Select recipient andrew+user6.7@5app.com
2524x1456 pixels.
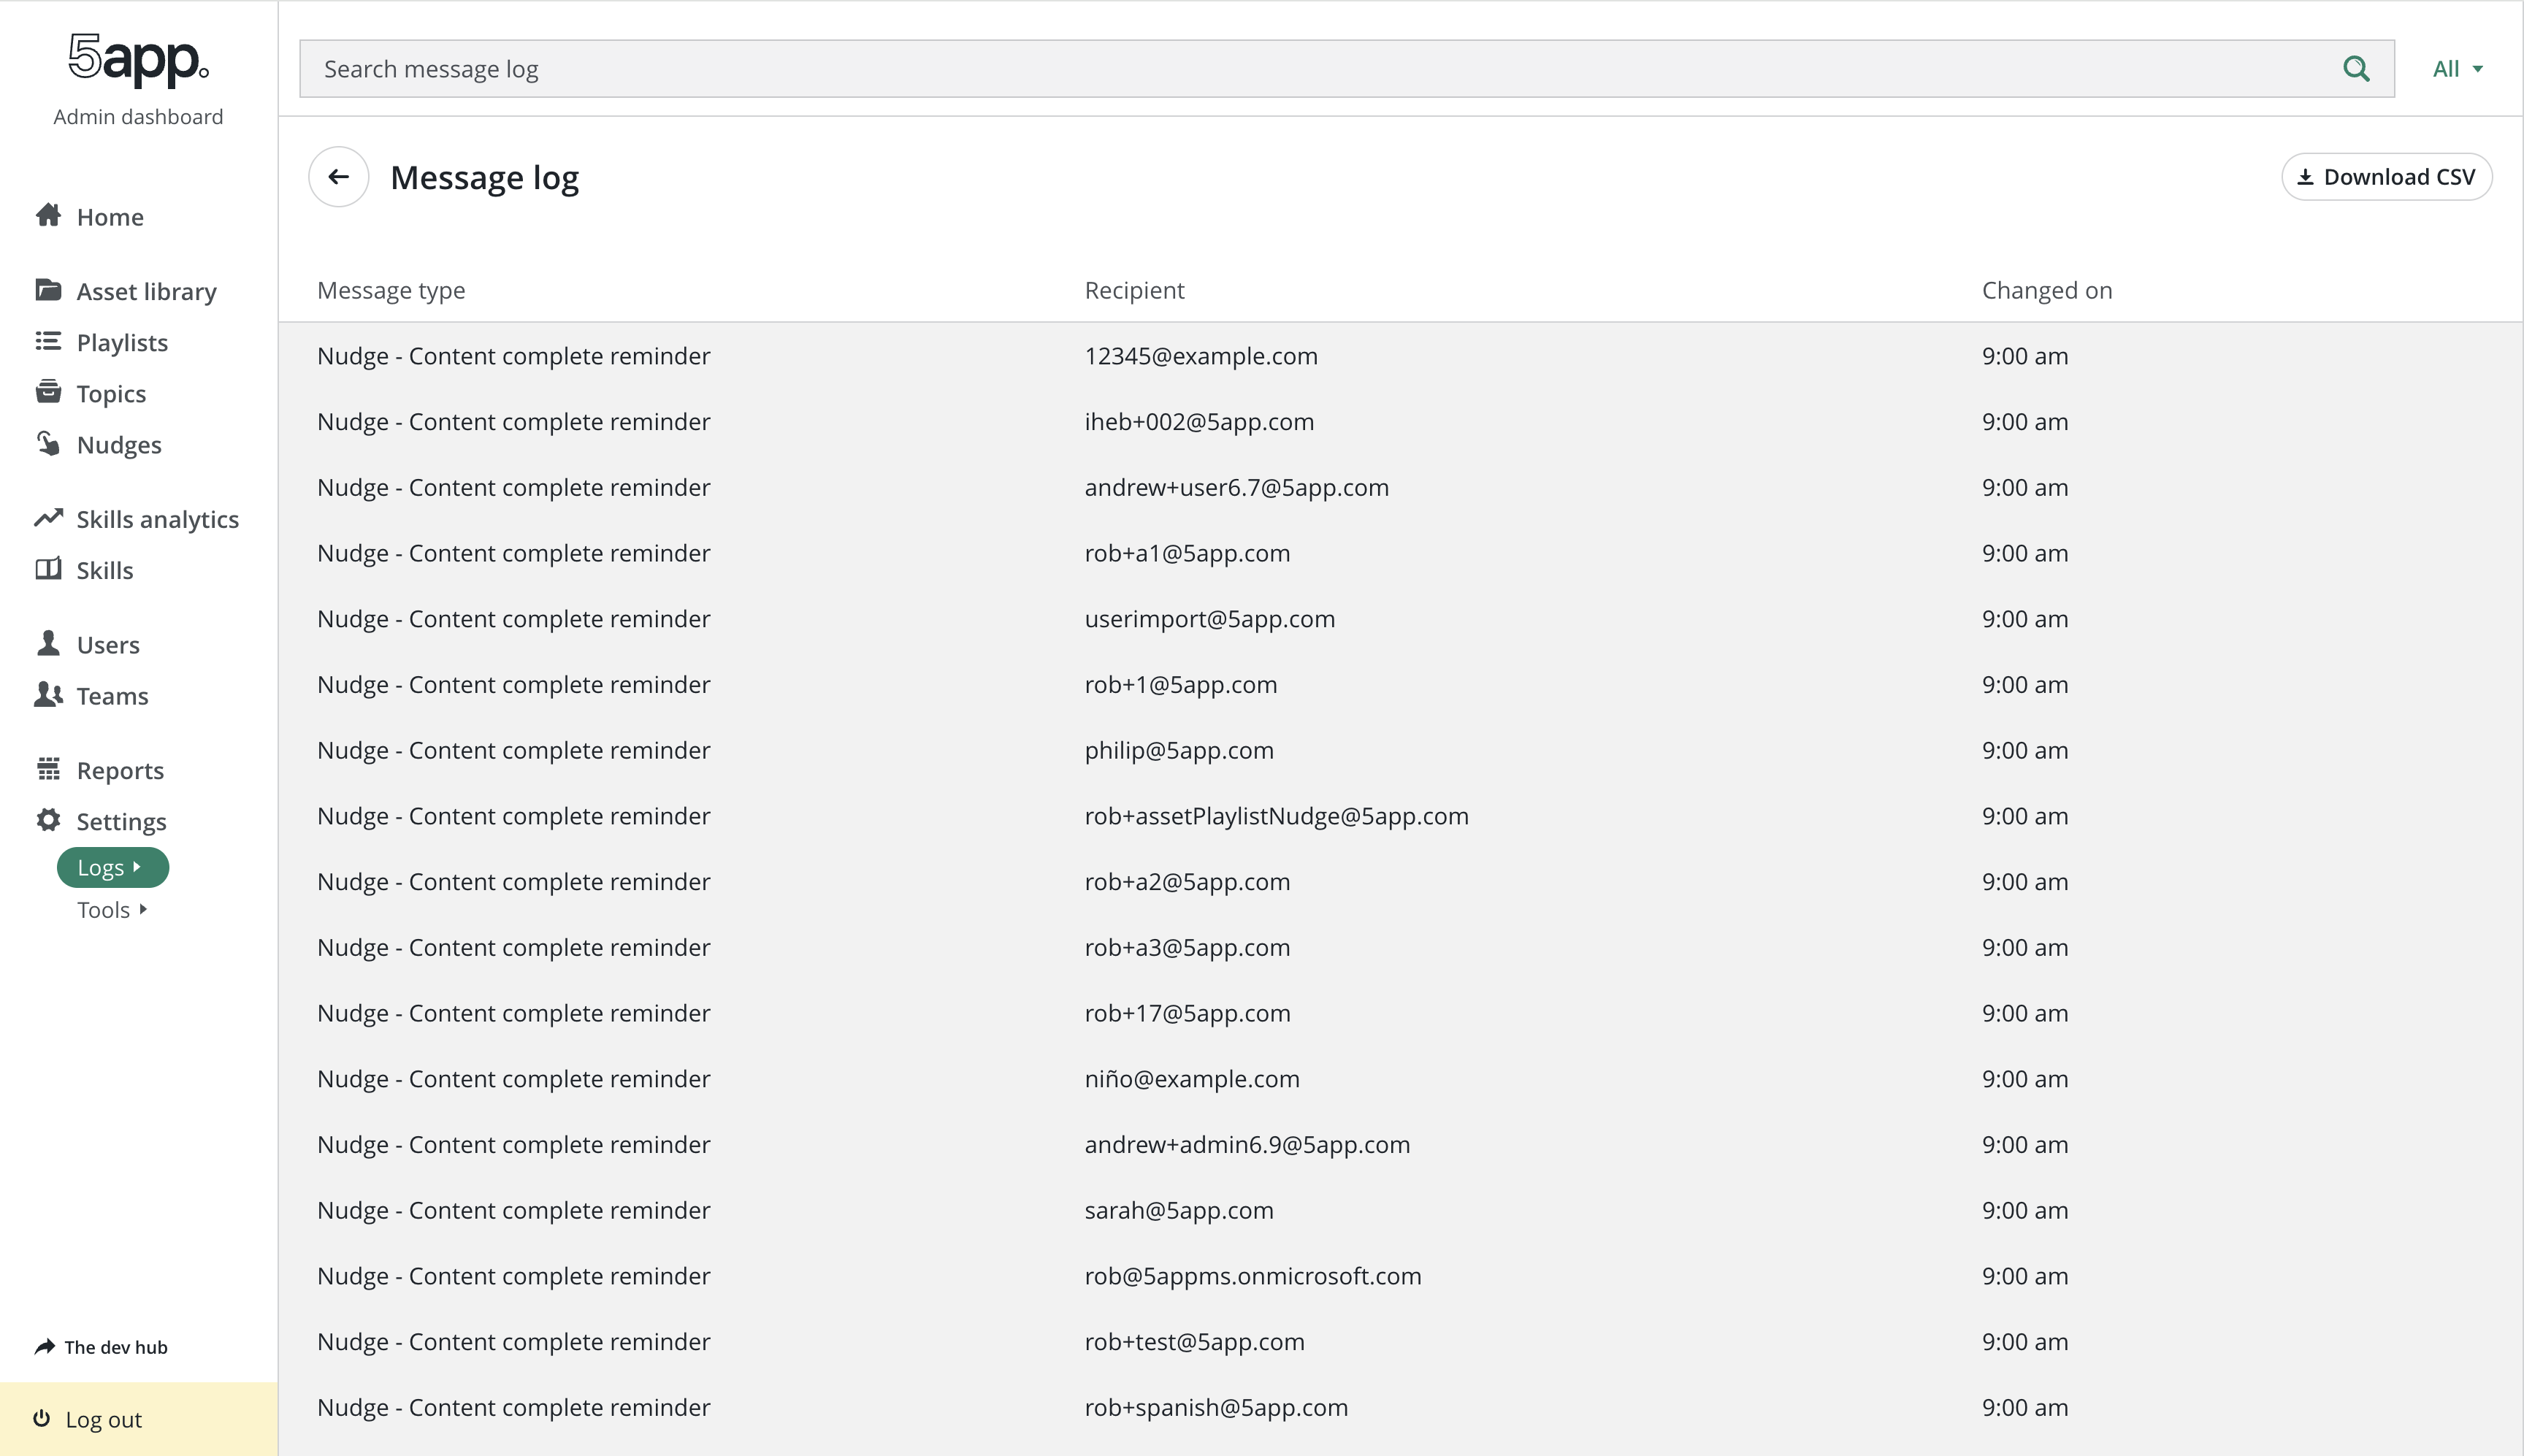pos(1237,488)
